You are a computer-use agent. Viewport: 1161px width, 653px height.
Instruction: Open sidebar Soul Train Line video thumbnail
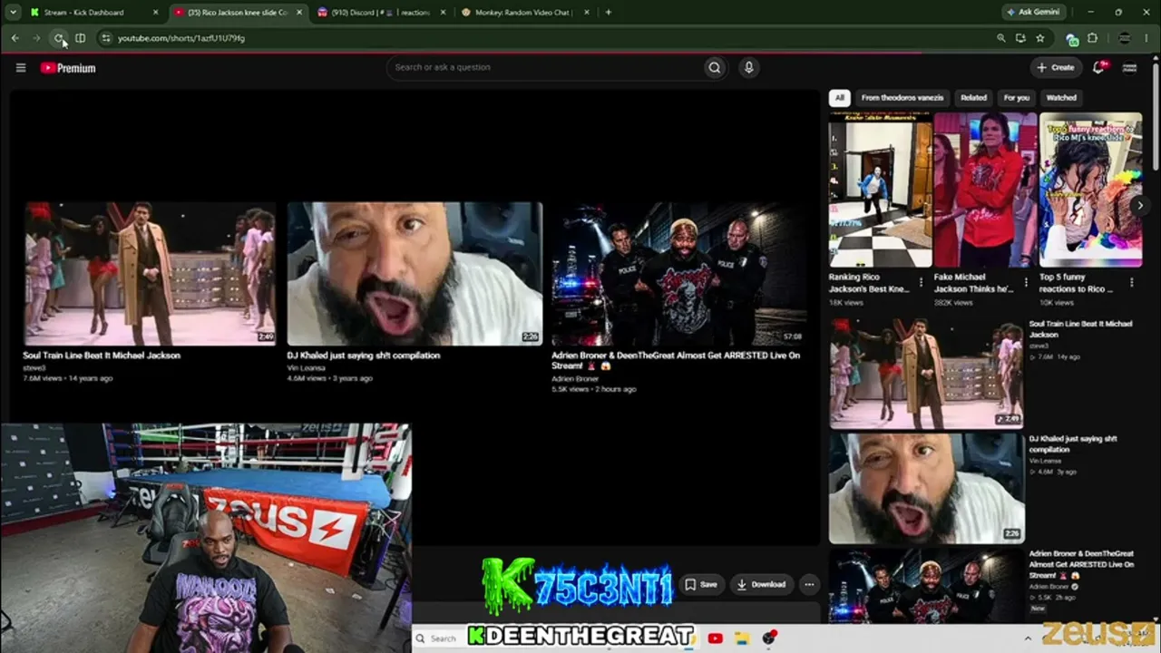click(x=926, y=373)
